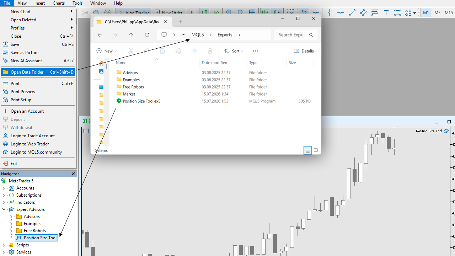Choose Save as Picture from File menu
Screen dimensions: 455x256
[38, 53]
